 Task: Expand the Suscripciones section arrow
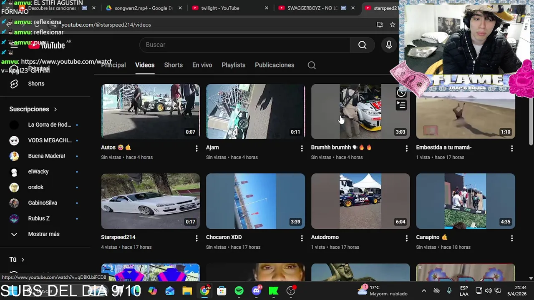pos(55,109)
